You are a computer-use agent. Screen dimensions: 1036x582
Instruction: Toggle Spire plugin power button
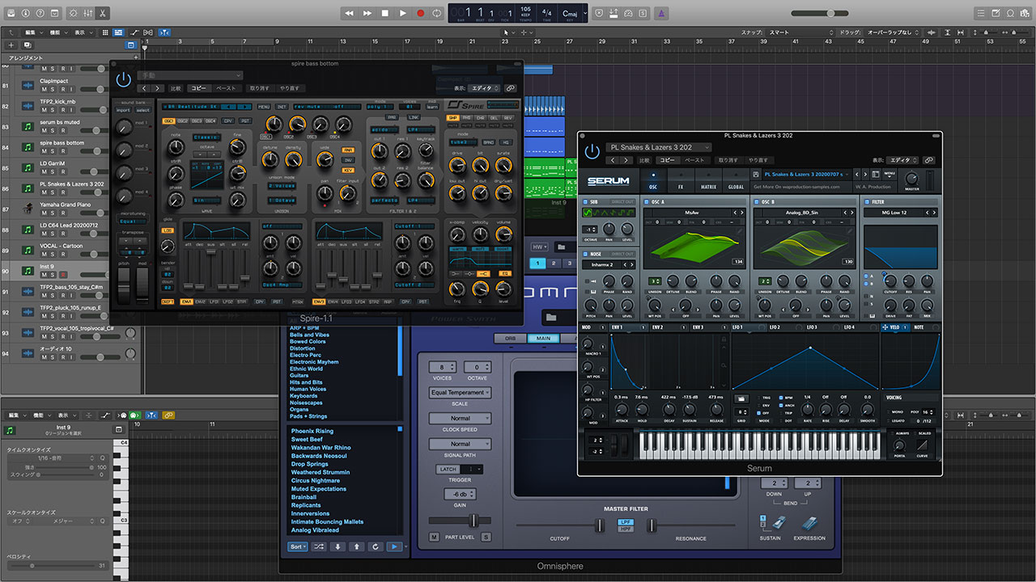[123, 79]
